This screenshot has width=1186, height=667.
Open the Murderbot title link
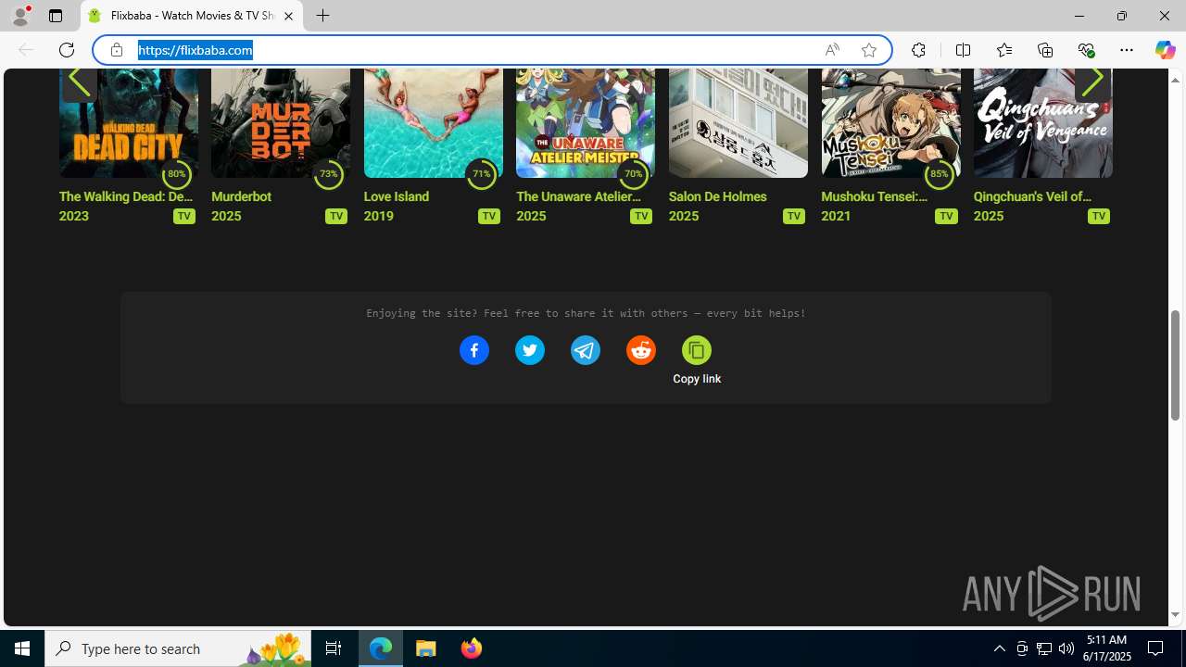[x=241, y=196]
